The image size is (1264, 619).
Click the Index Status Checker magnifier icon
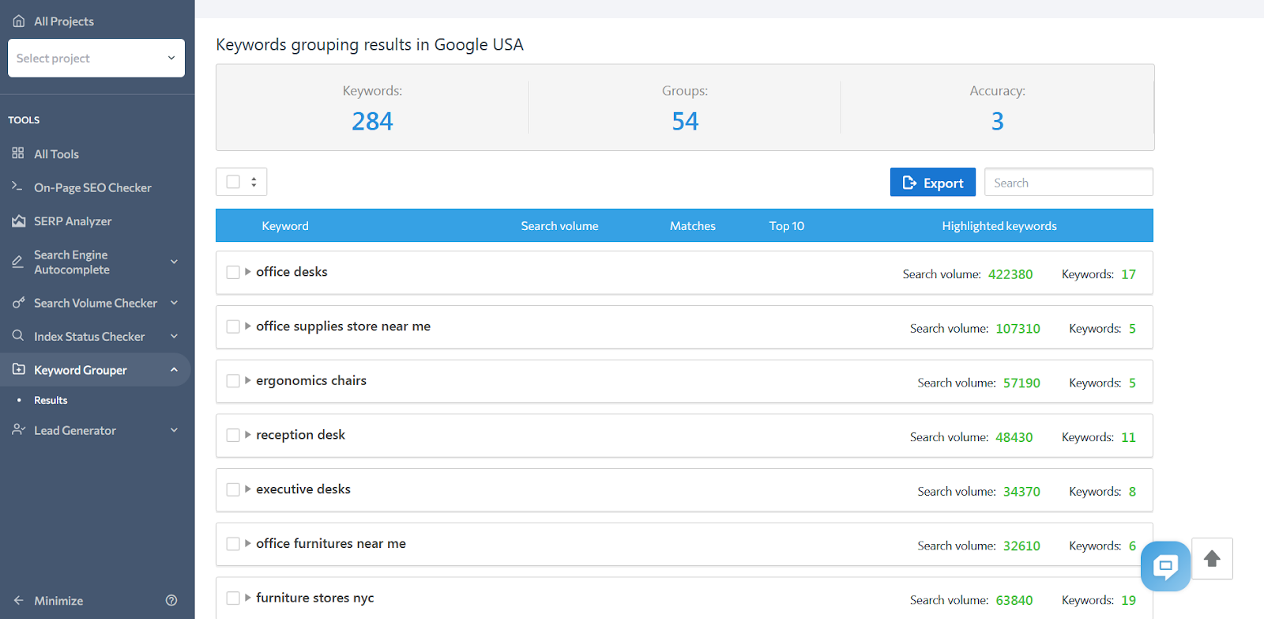click(17, 336)
